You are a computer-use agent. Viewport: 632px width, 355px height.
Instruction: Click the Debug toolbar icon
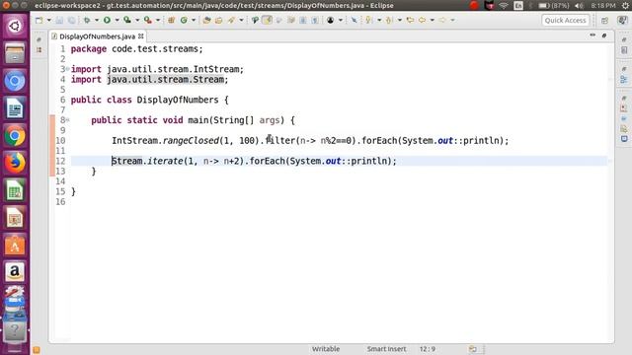click(x=87, y=20)
